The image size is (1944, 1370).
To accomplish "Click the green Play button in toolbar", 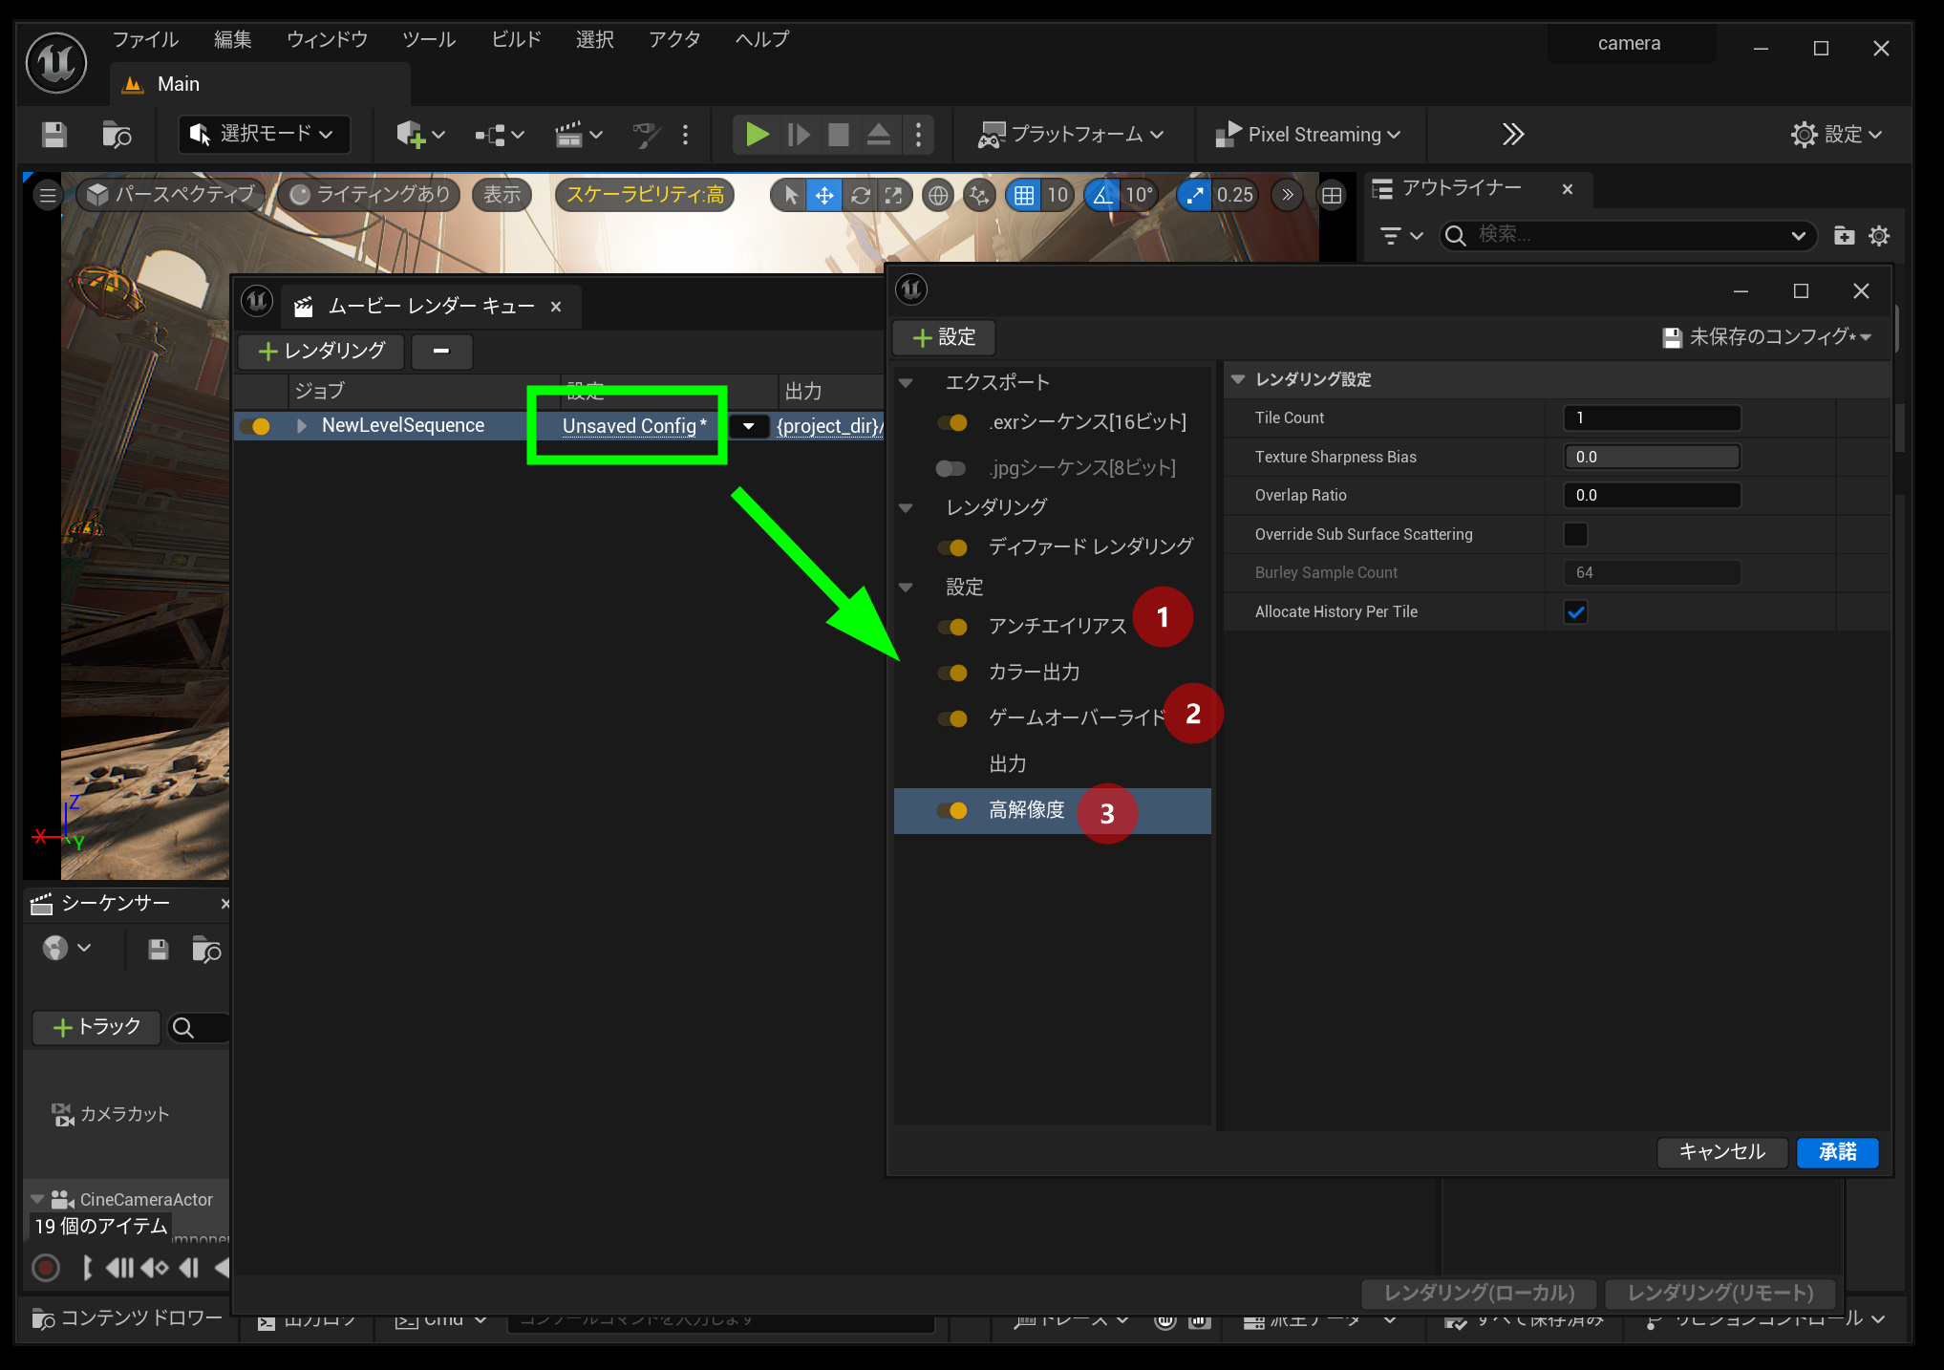I will point(757,135).
